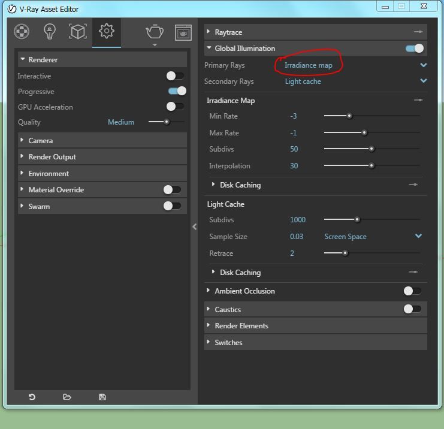
Task: Click the Max Rate value -1
Action: [294, 133]
